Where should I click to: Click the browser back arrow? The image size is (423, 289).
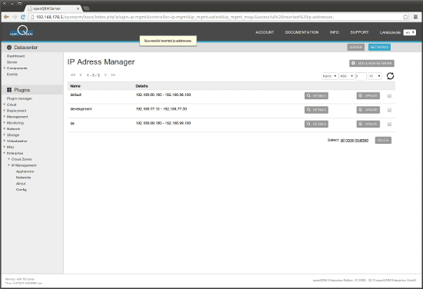point(6,17)
